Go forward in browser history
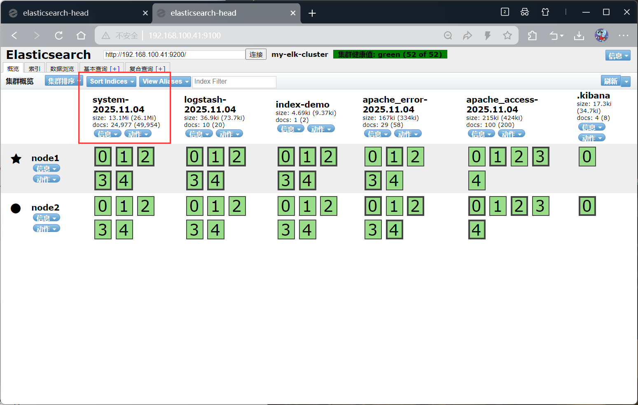The image size is (638, 405). click(x=37, y=35)
